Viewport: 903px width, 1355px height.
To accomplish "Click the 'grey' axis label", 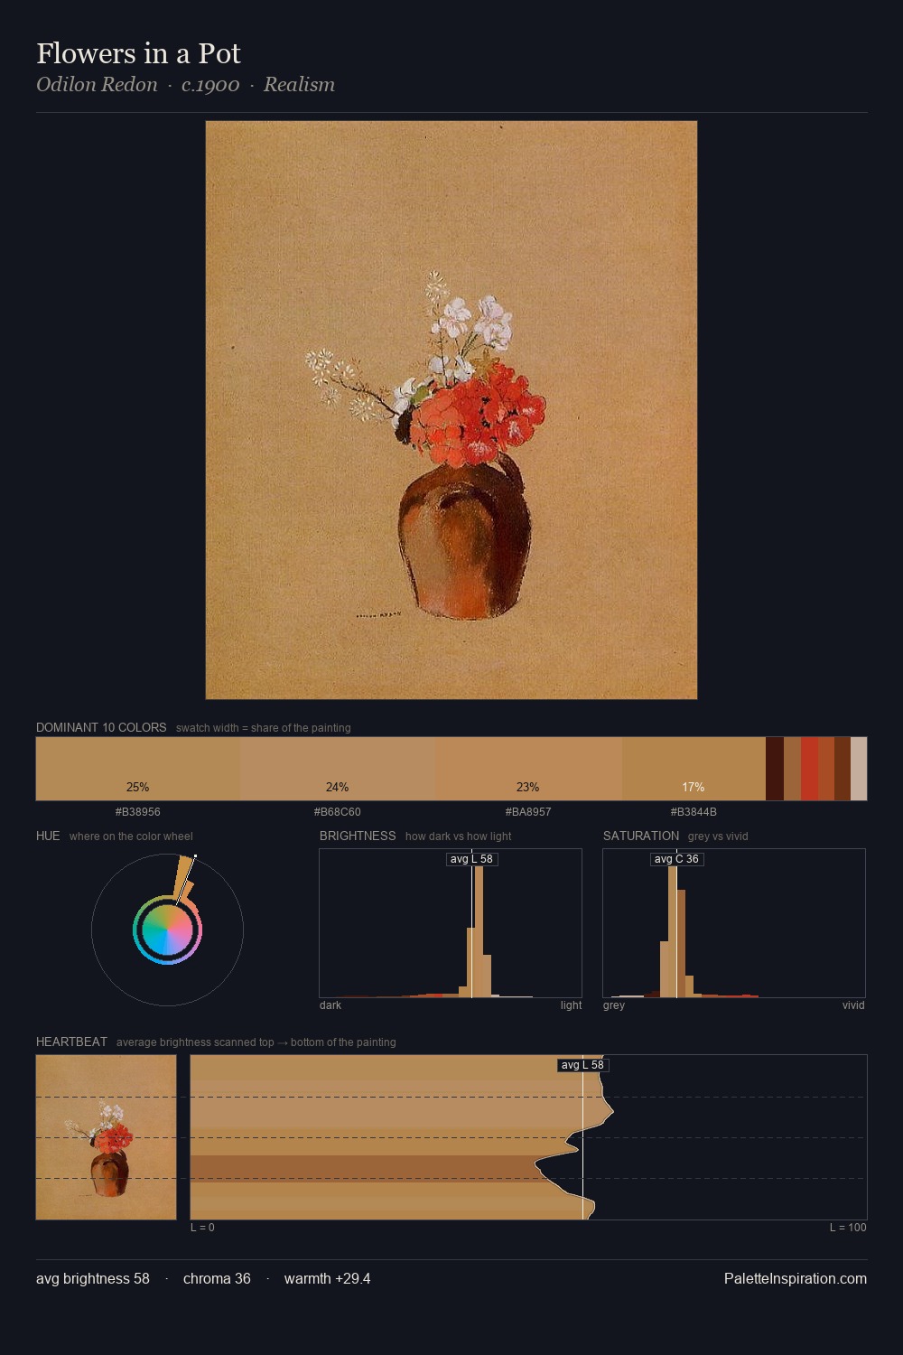I will (614, 1005).
